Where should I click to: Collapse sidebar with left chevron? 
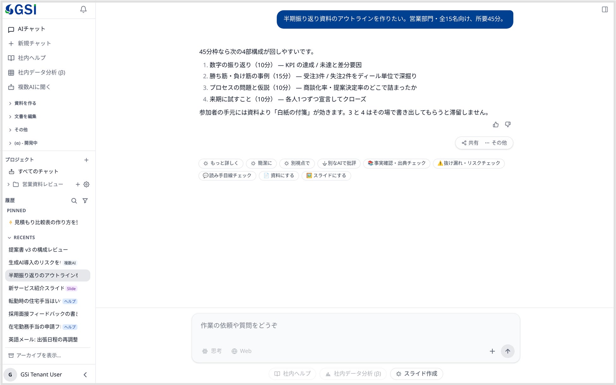coord(85,375)
